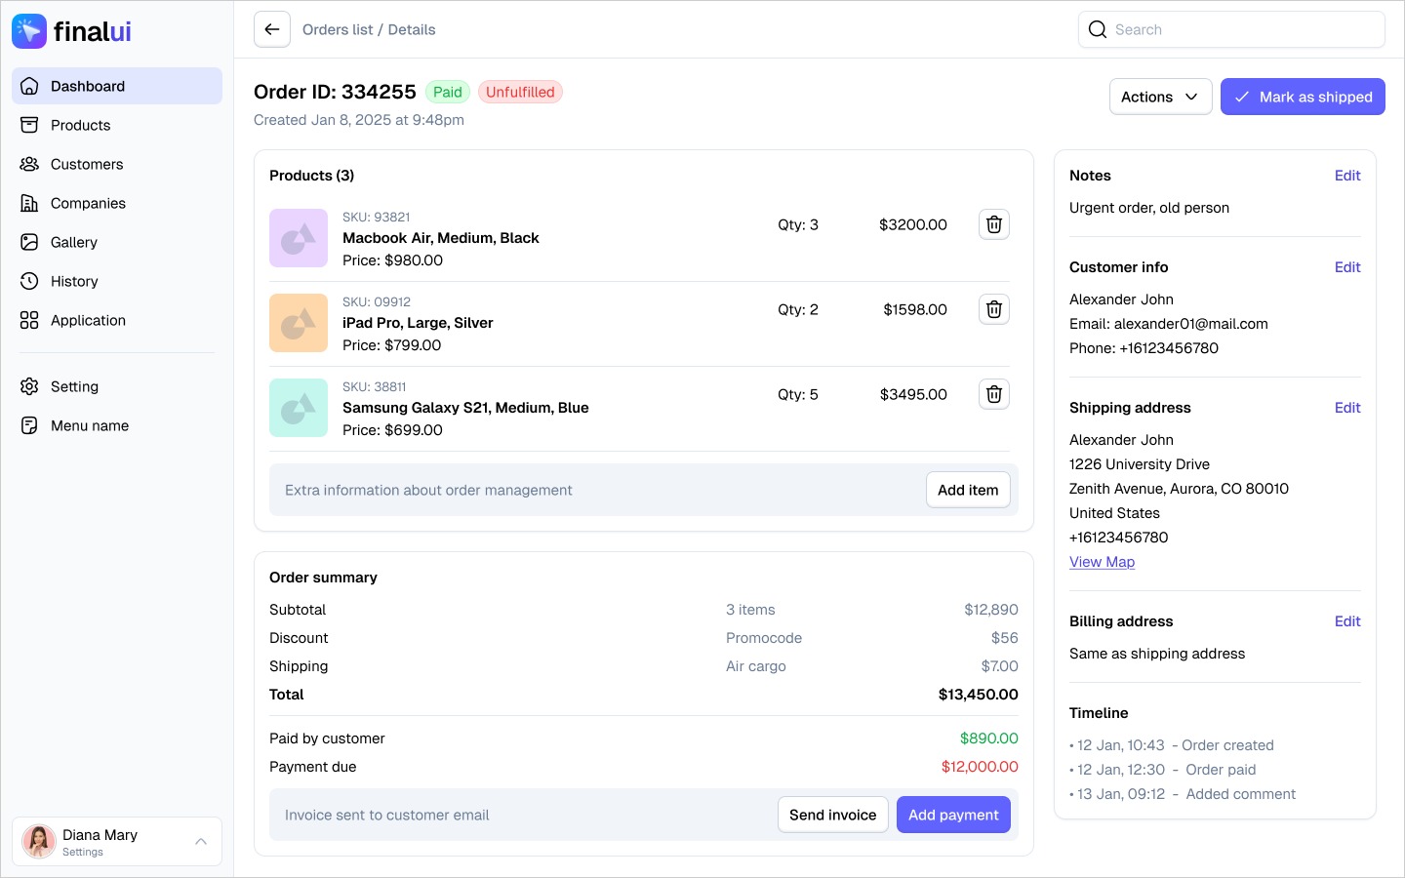This screenshot has height=878, width=1405.
Task: Expand the Diana Mary profile menu
Action: (x=200, y=841)
